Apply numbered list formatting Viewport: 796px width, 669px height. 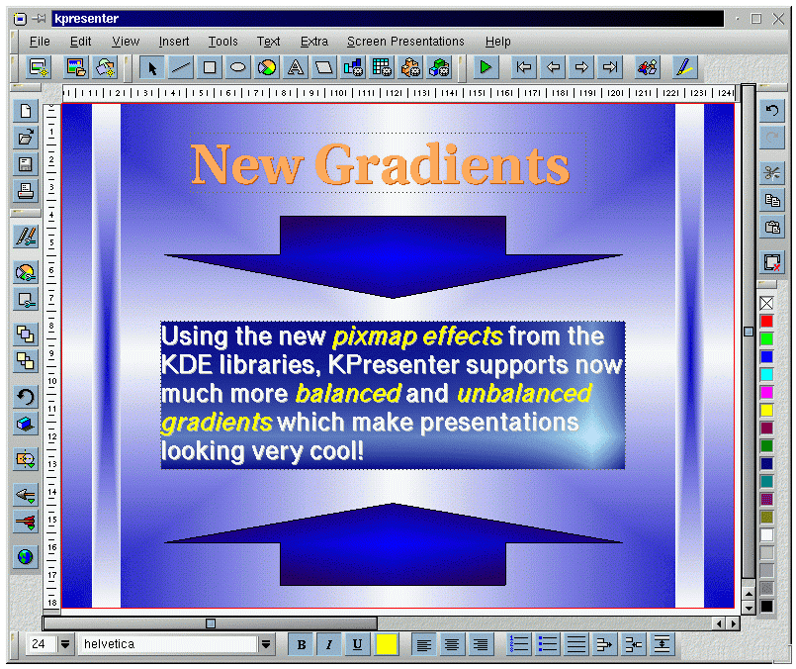click(x=519, y=644)
